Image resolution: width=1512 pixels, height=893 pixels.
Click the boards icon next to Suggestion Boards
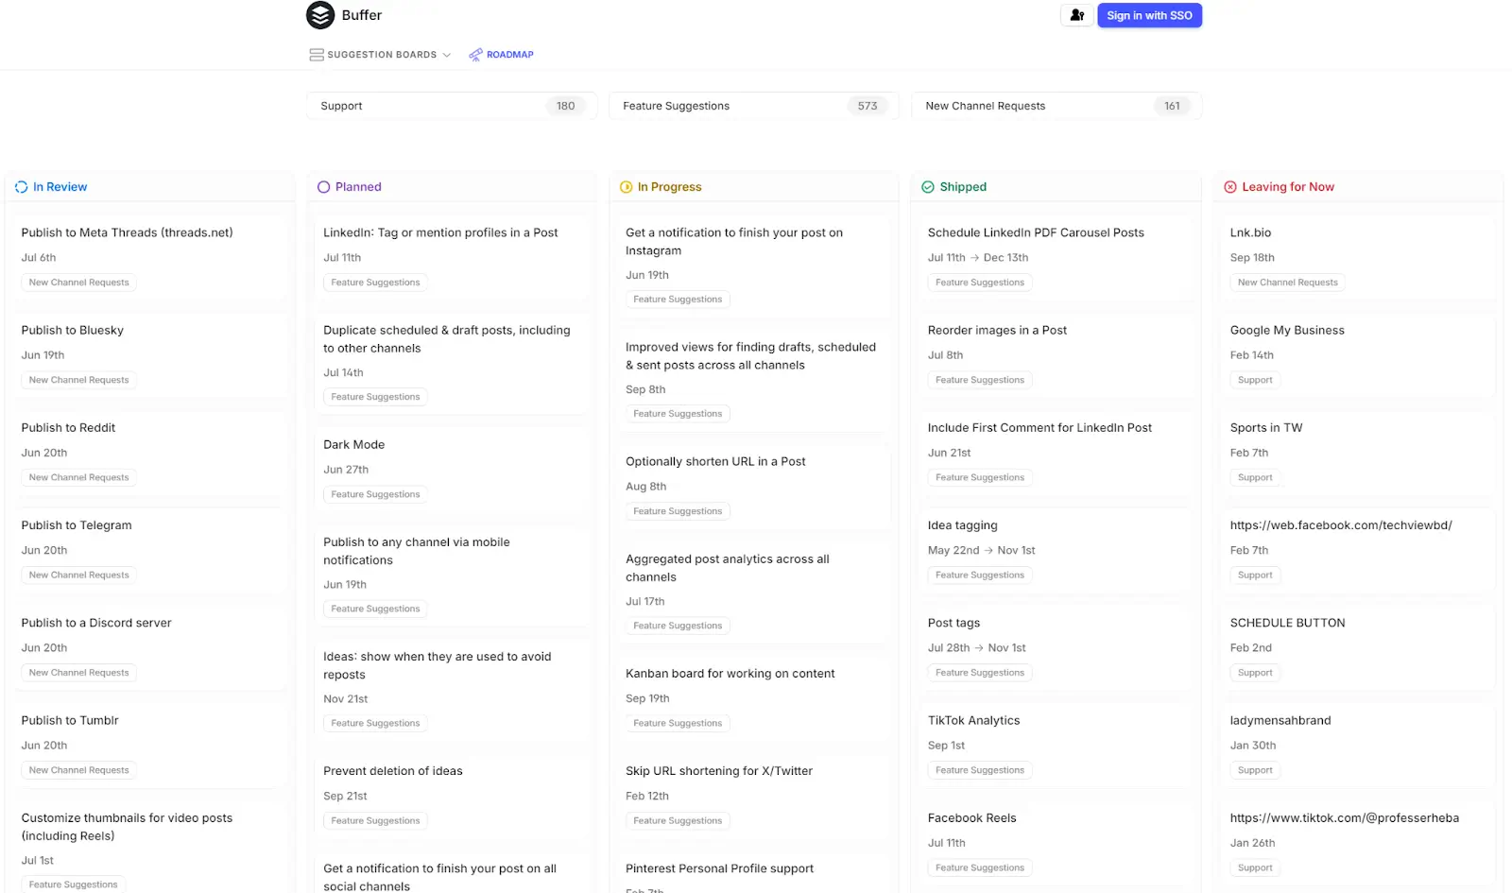coord(316,54)
